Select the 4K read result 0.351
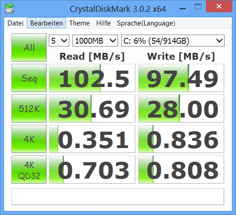 (x=92, y=139)
